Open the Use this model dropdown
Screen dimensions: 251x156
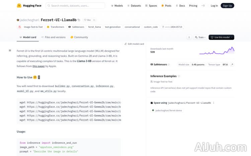coord(221,37)
